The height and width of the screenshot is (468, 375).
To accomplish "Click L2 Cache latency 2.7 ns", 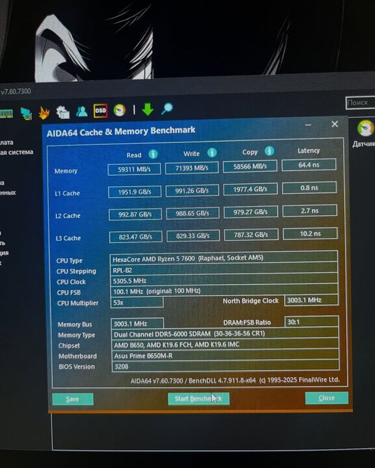I will (310, 211).
